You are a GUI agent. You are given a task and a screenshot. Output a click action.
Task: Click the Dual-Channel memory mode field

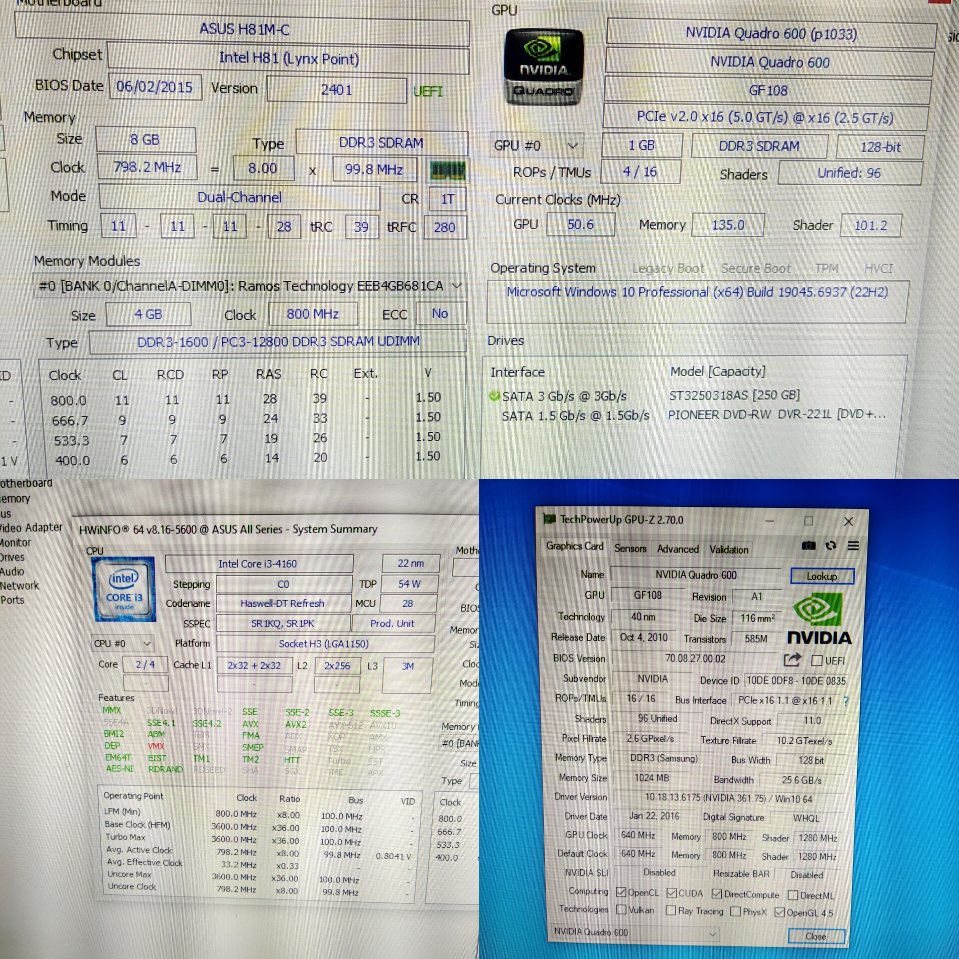[239, 197]
